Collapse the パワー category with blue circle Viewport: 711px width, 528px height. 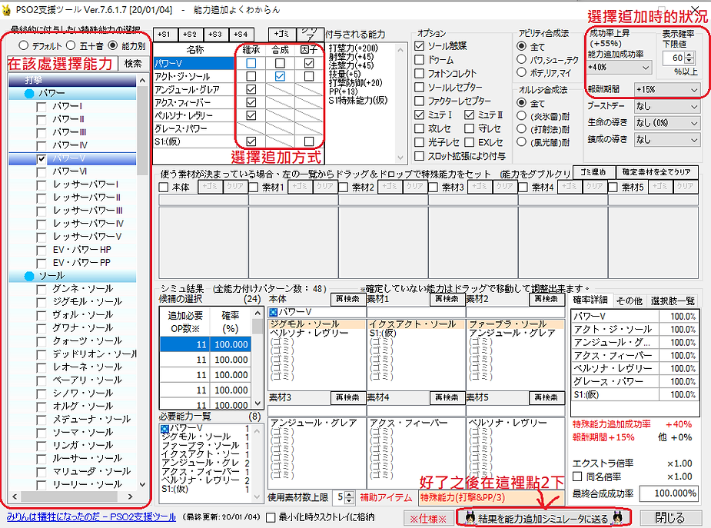click(x=29, y=93)
